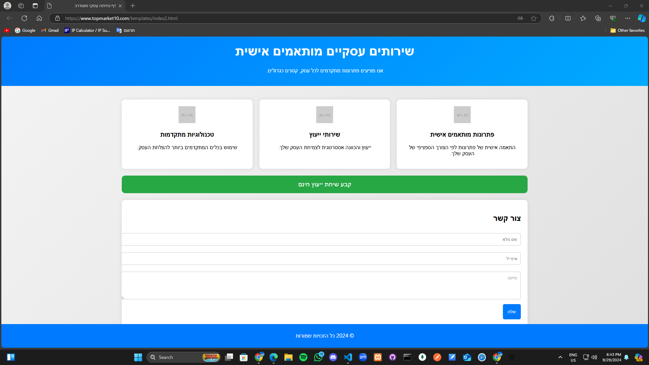
Task: Open YouTube bookmark icon
Action: pos(7,30)
